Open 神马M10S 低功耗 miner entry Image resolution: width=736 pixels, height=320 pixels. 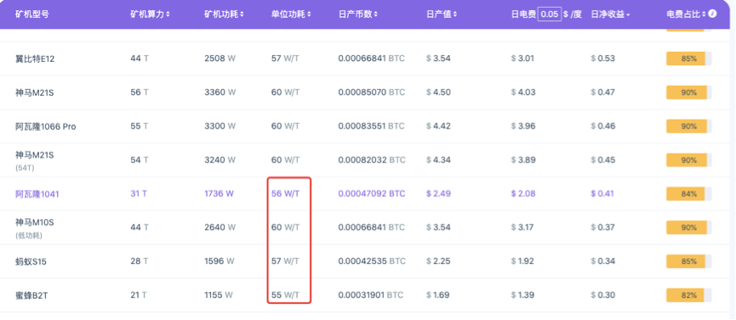coord(34,227)
